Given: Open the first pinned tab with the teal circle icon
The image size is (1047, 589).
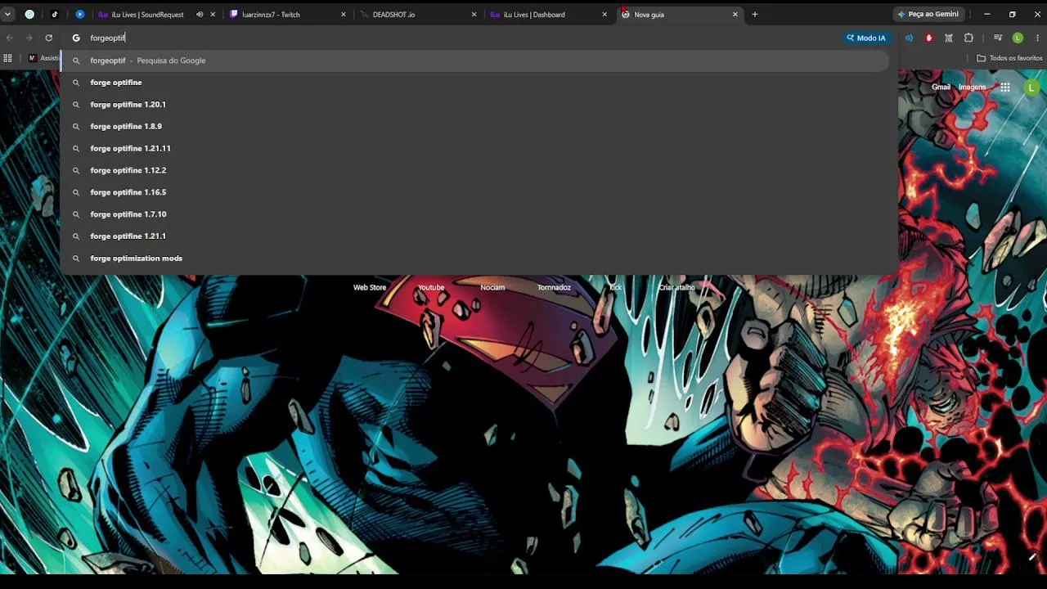Looking at the screenshot, I should point(29,14).
